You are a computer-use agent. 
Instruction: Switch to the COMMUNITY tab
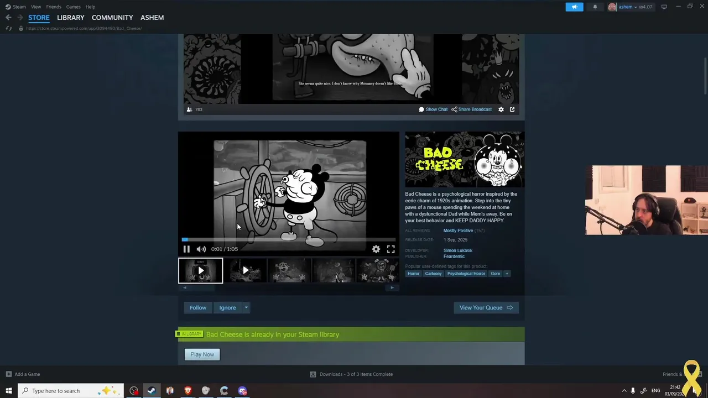[x=112, y=18]
